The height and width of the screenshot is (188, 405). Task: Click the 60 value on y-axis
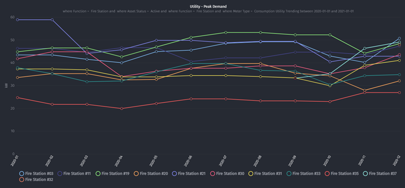pyautogui.click(x=12, y=17)
